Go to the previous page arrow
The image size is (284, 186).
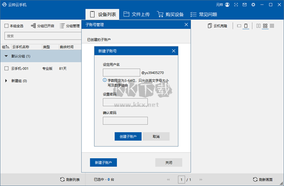pyautogui.click(x=168, y=179)
